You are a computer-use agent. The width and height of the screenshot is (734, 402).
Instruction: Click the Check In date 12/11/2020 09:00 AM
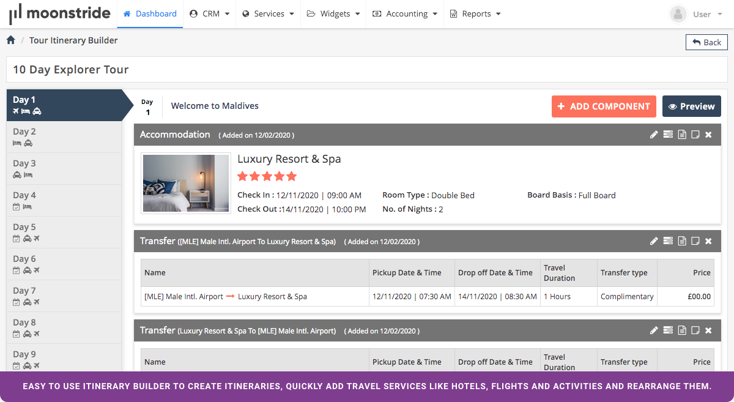(319, 196)
